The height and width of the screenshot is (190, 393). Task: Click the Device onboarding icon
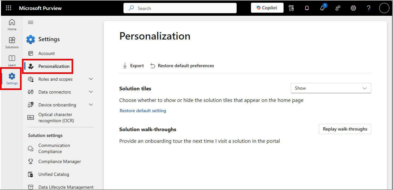31,105
